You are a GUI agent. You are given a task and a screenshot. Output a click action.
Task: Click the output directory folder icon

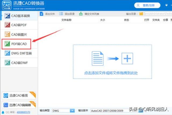point(141,14)
